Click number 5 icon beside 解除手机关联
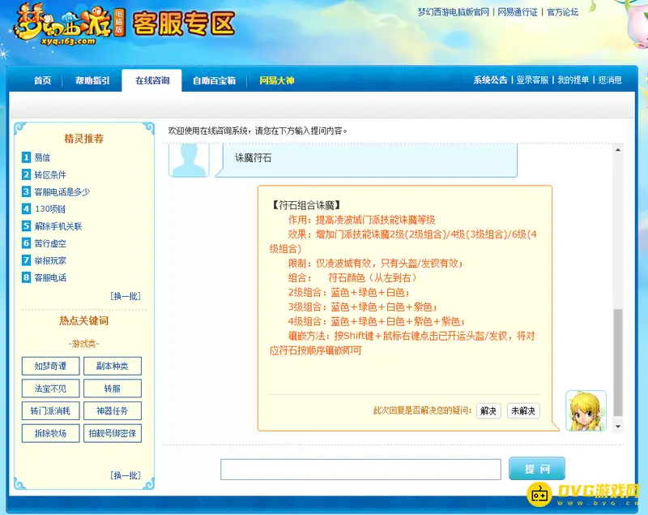Screen dimensions: 648x515 pos(26,225)
